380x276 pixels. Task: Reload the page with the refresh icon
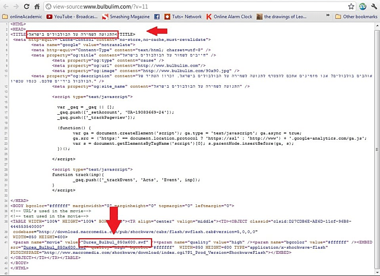27,6
